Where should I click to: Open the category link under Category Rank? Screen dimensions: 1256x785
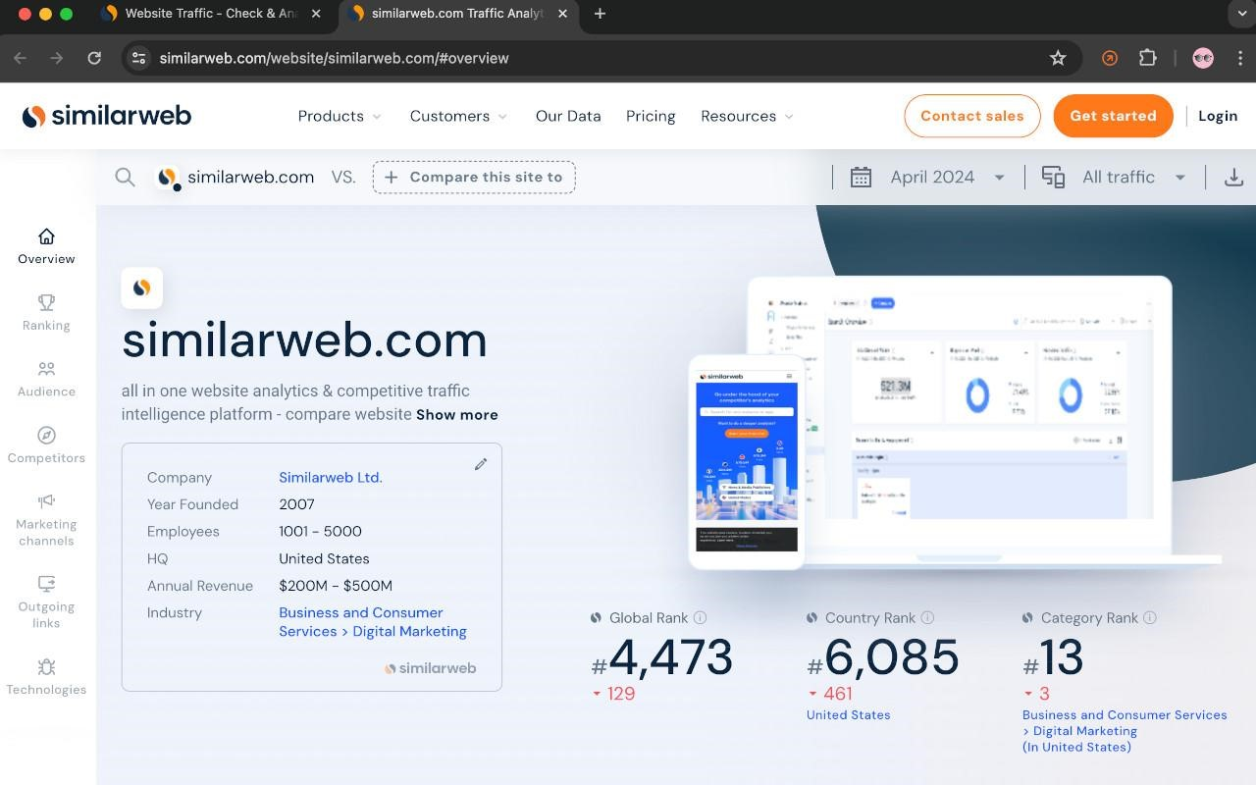(x=1124, y=731)
